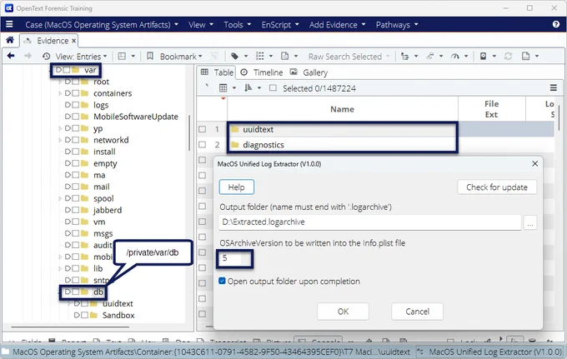This screenshot has height=359, width=567.
Task: Open the Case (MacOS Operating System Artifacts) menu
Action: tap(102, 24)
